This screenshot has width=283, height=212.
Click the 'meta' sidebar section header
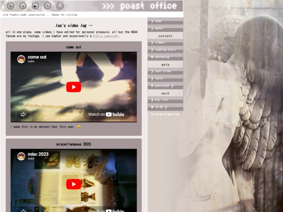point(165,64)
